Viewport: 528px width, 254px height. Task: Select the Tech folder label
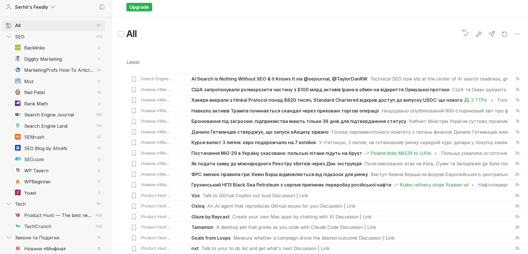pyautogui.click(x=20, y=204)
